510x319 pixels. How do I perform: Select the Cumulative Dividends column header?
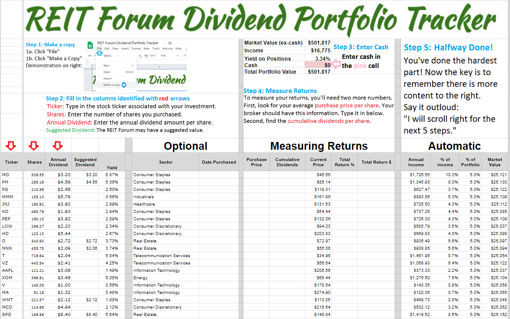pos(287,162)
